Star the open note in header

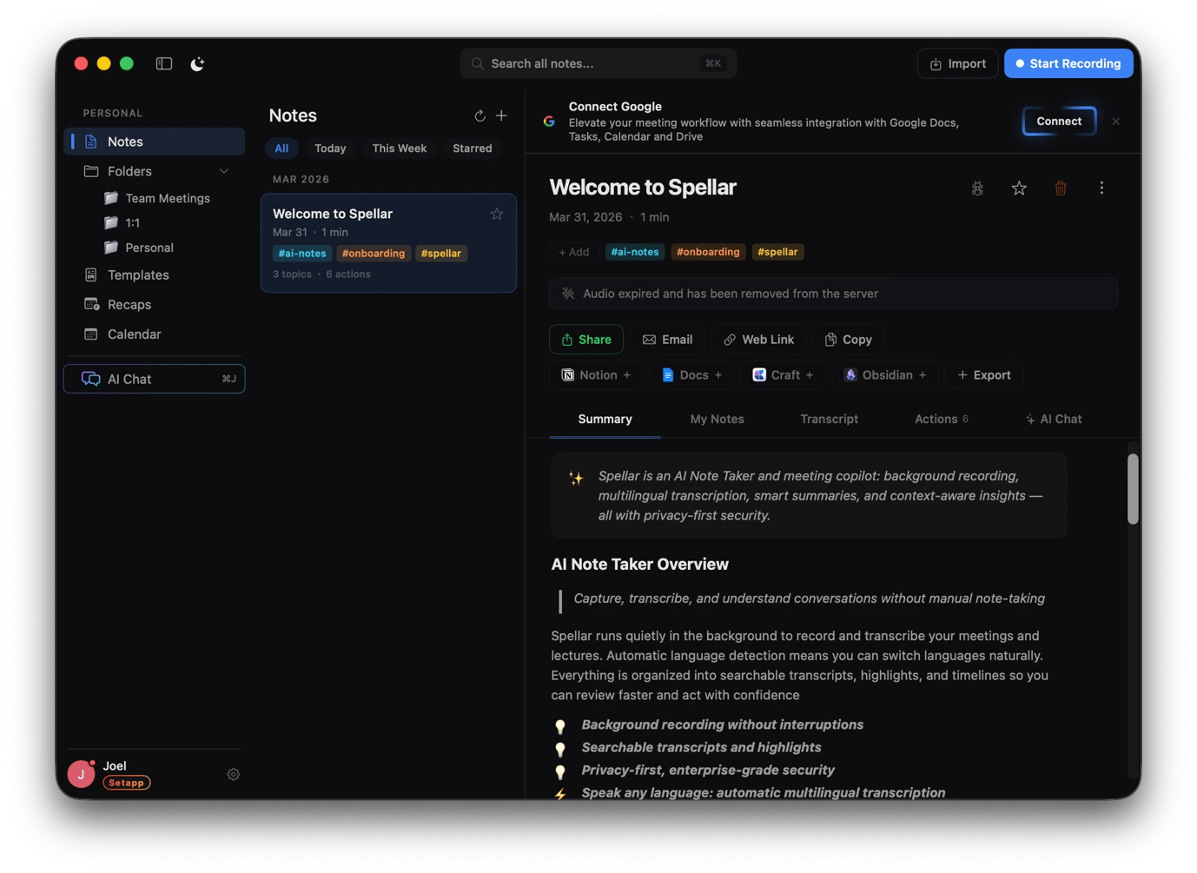(1019, 188)
